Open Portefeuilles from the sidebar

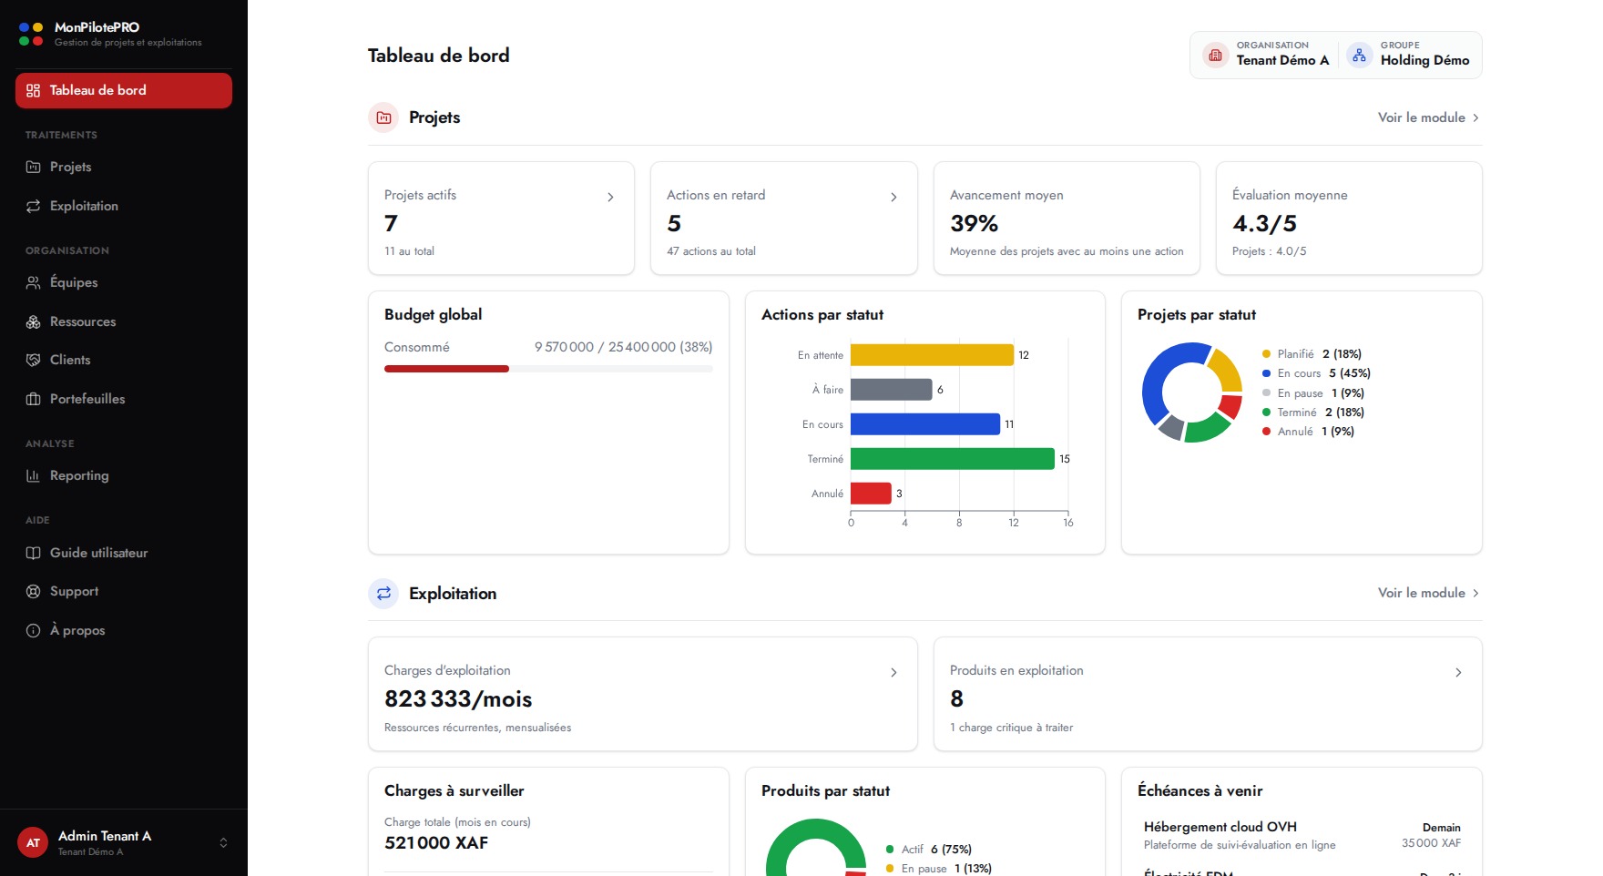(124, 399)
